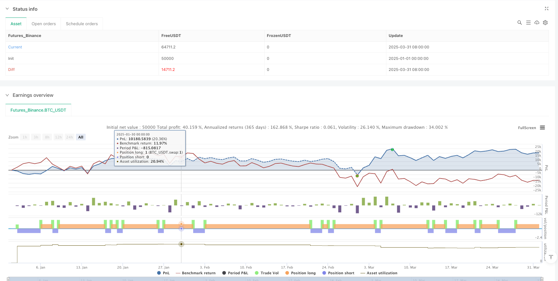
Task: Click the search icon in Status info
Action: point(519,23)
